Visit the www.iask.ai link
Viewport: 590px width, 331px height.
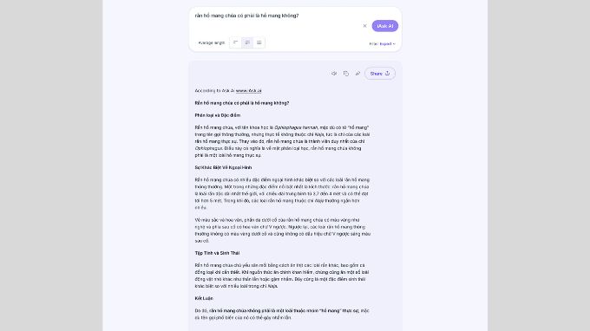248,91
